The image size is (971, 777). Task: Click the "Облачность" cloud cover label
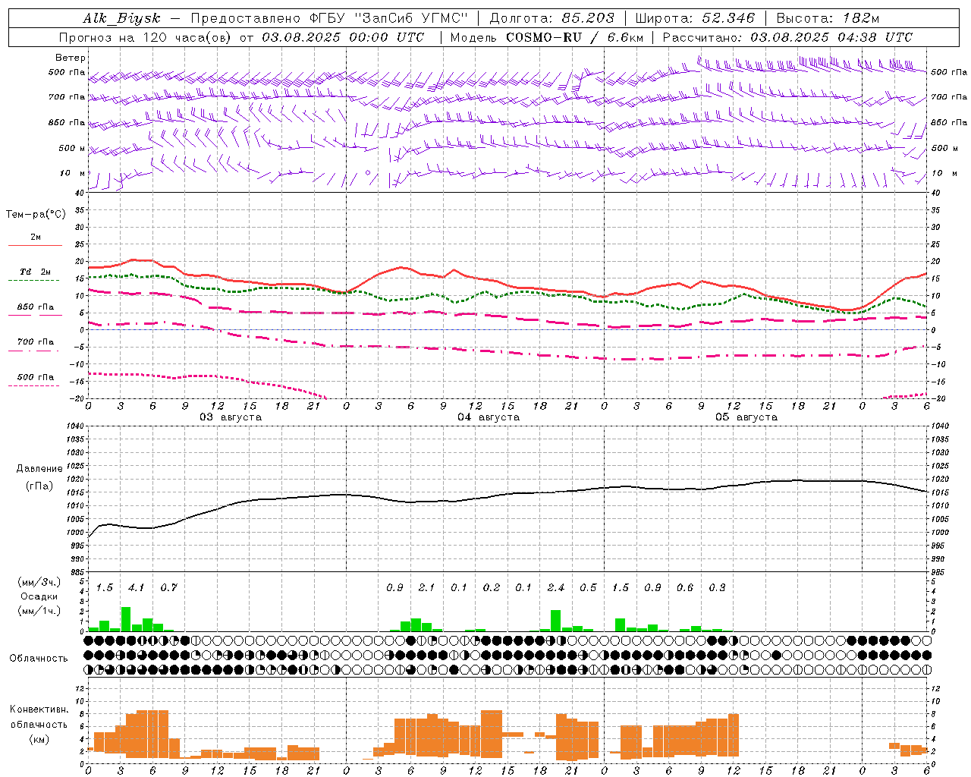point(39,659)
